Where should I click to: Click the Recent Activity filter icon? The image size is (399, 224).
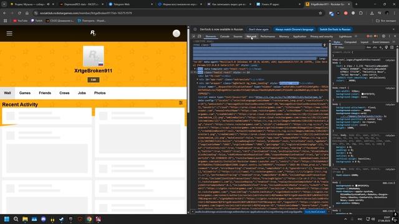[x=181, y=103]
